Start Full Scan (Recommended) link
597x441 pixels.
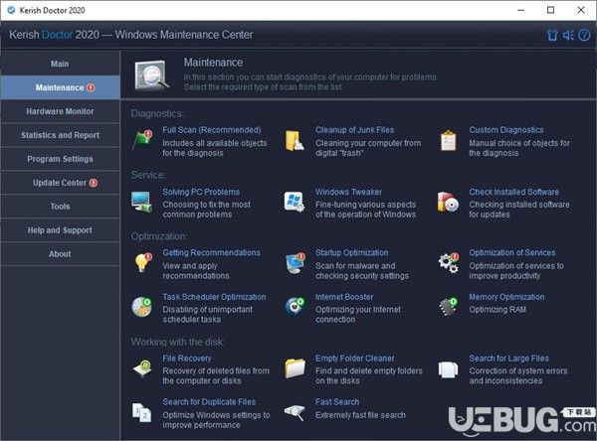point(212,130)
